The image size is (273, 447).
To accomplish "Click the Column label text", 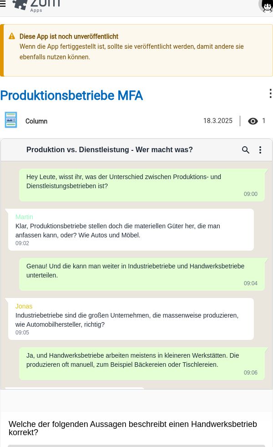I will pyautogui.click(x=36, y=121).
